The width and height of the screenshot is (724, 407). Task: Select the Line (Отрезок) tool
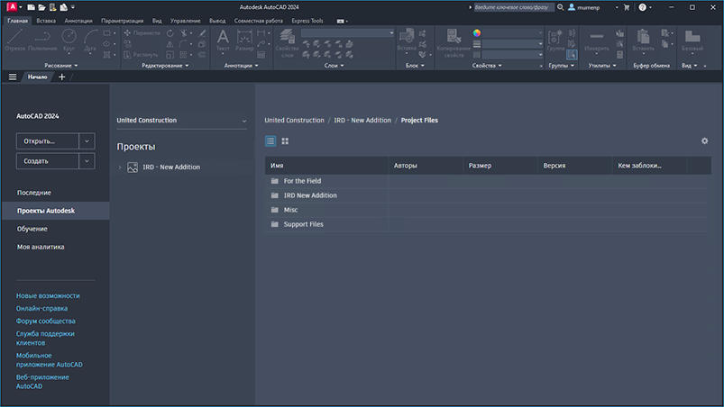[14, 40]
